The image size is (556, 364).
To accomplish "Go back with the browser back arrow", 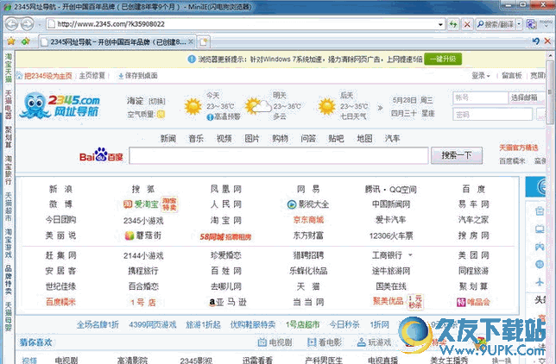I will click(x=11, y=24).
